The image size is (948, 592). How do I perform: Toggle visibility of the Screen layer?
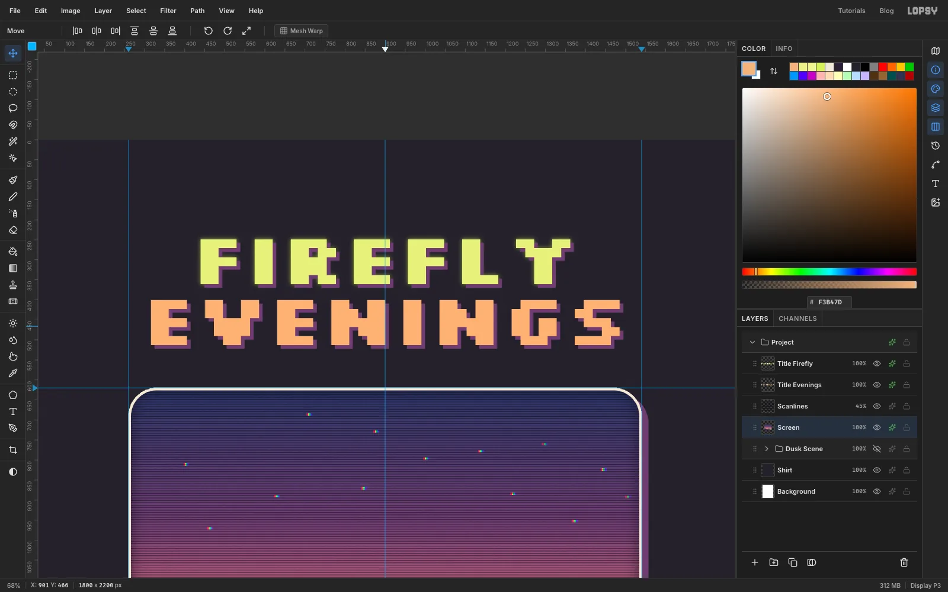(x=877, y=427)
